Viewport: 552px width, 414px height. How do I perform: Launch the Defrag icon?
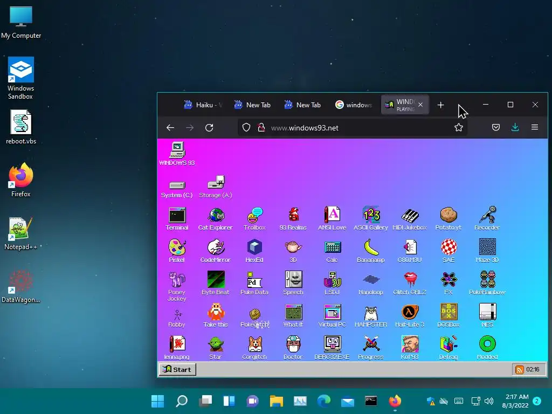448,348
